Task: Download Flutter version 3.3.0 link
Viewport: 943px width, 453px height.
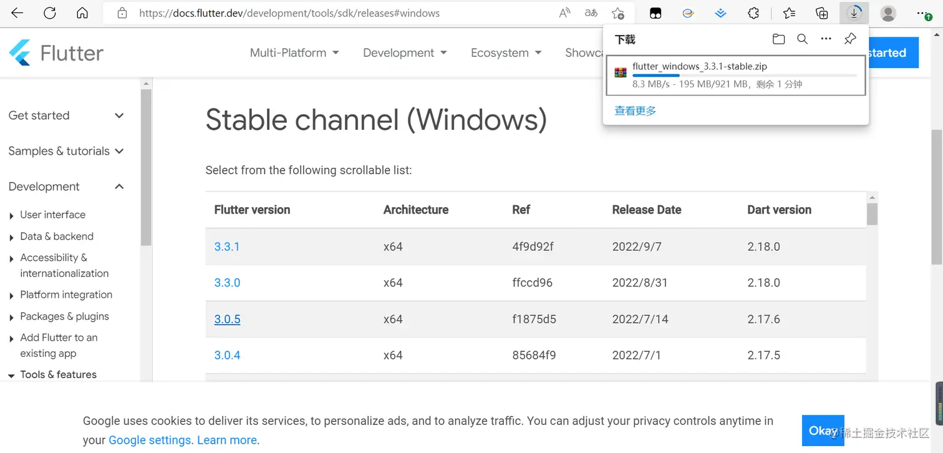Action: [227, 283]
